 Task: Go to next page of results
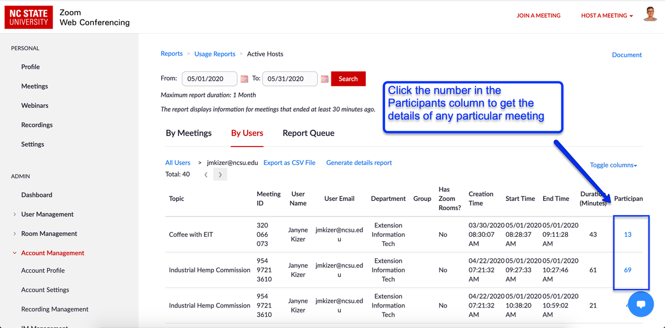219,174
